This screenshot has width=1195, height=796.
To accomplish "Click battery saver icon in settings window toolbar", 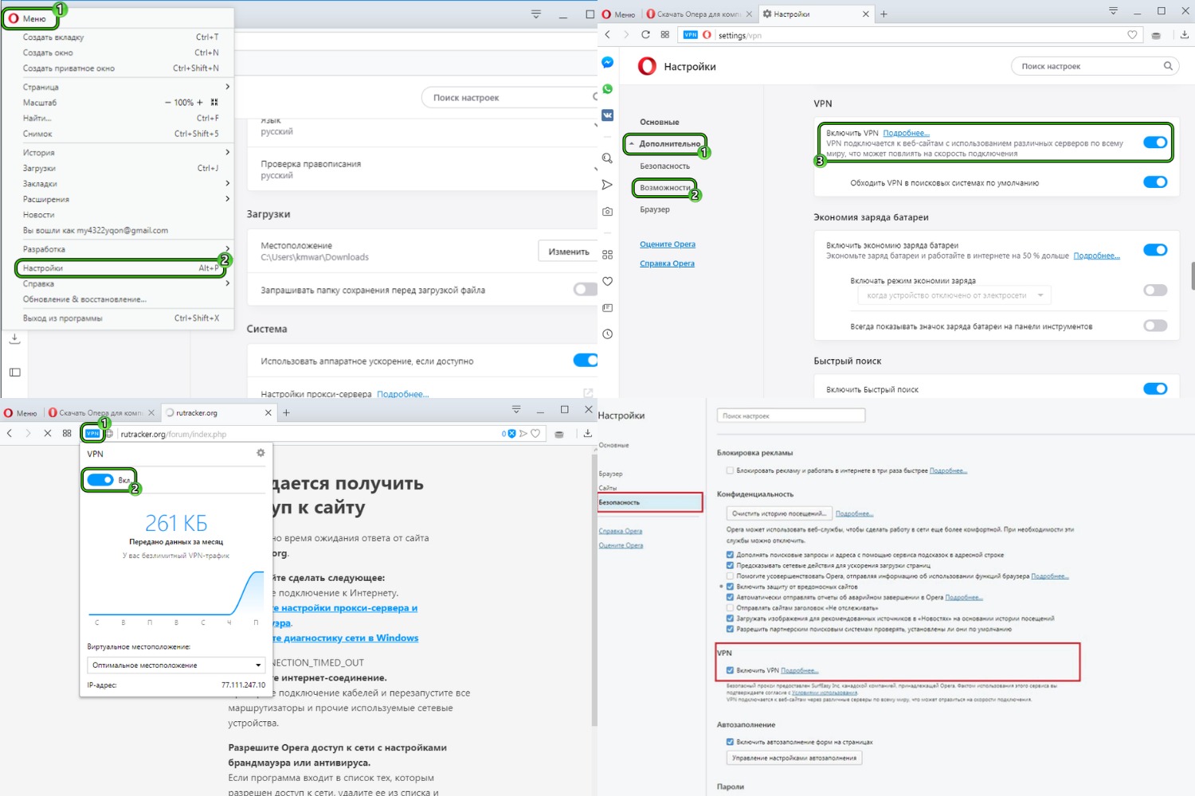I will (x=1156, y=35).
